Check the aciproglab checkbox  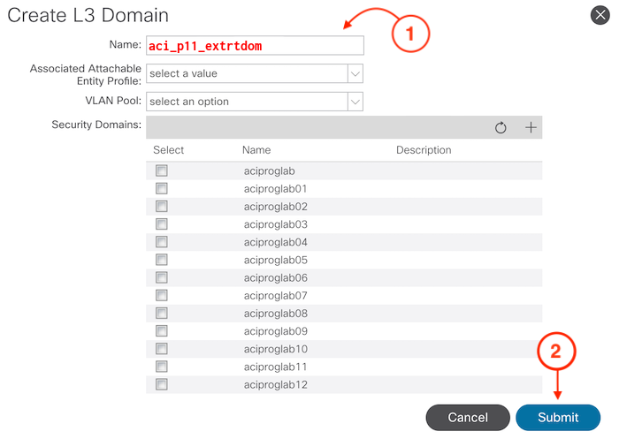(162, 170)
